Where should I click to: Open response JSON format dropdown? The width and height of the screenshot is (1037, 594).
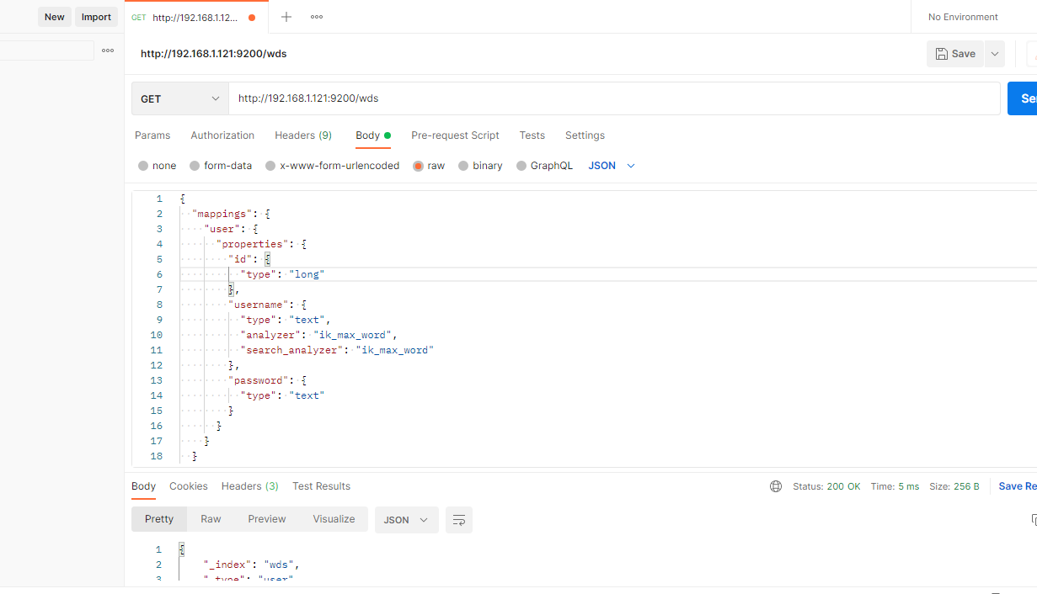tap(407, 520)
